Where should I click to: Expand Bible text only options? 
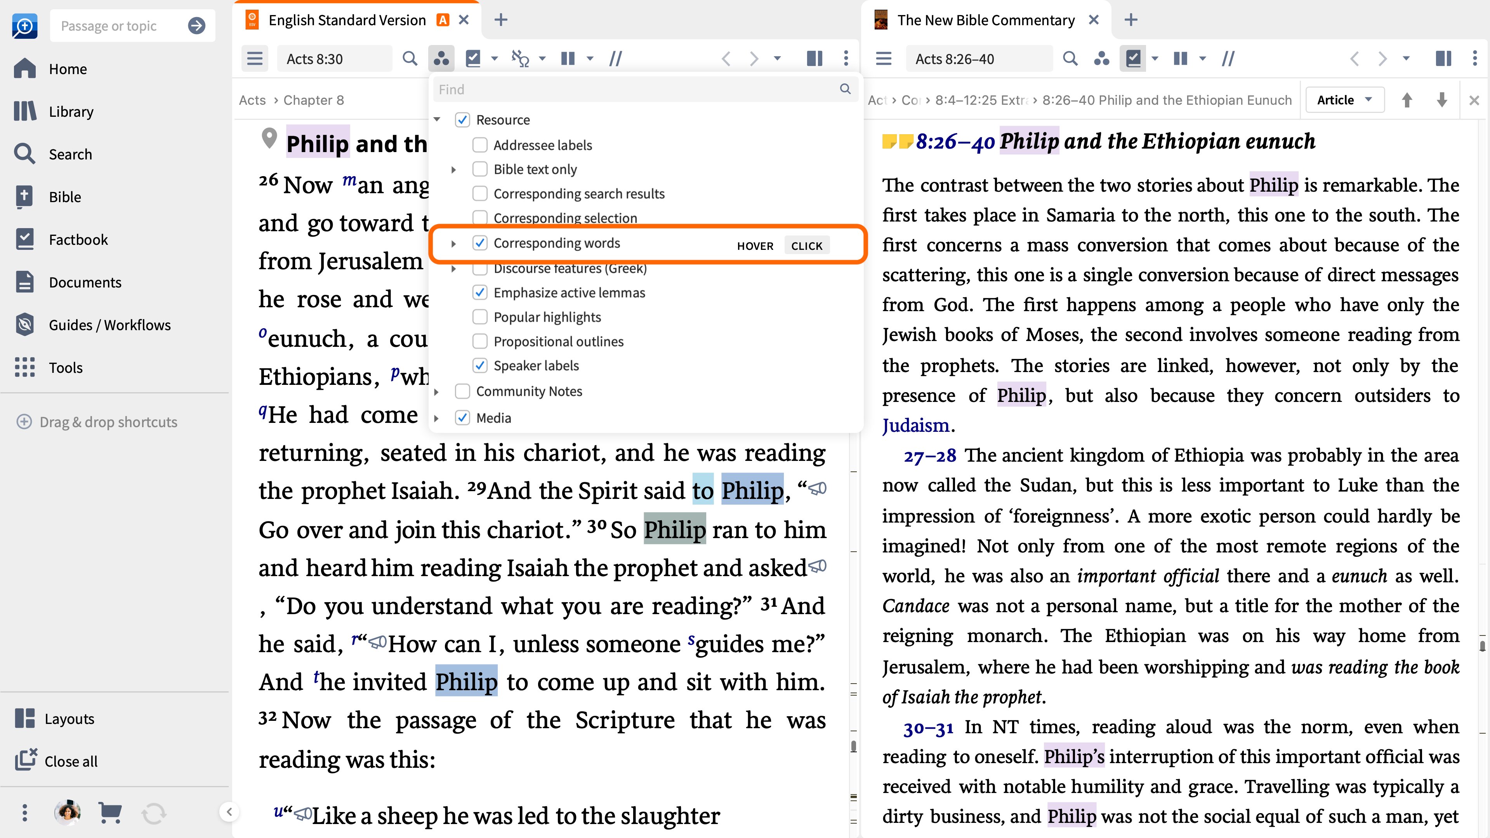(453, 169)
